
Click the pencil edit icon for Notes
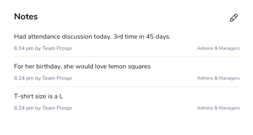(234, 18)
